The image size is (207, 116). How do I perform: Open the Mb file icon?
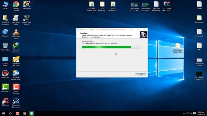(x=199, y=47)
